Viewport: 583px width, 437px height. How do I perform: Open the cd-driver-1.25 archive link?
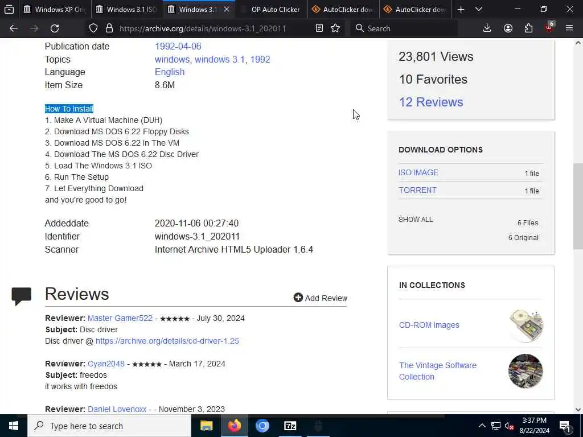point(167,341)
